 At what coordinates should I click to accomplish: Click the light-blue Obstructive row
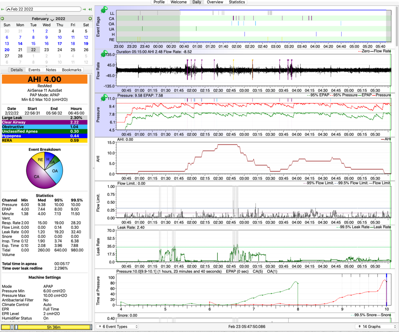[x=44, y=127]
